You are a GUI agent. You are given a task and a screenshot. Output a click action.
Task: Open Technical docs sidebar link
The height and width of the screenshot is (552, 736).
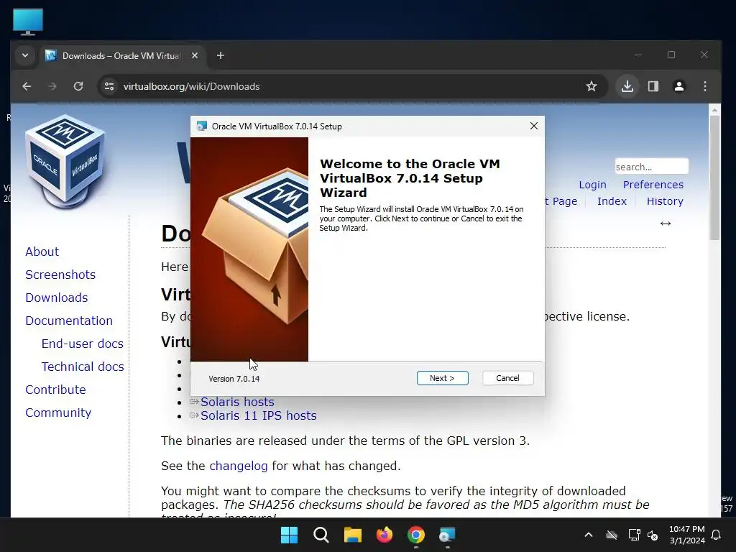pyautogui.click(x=83, y=367)
